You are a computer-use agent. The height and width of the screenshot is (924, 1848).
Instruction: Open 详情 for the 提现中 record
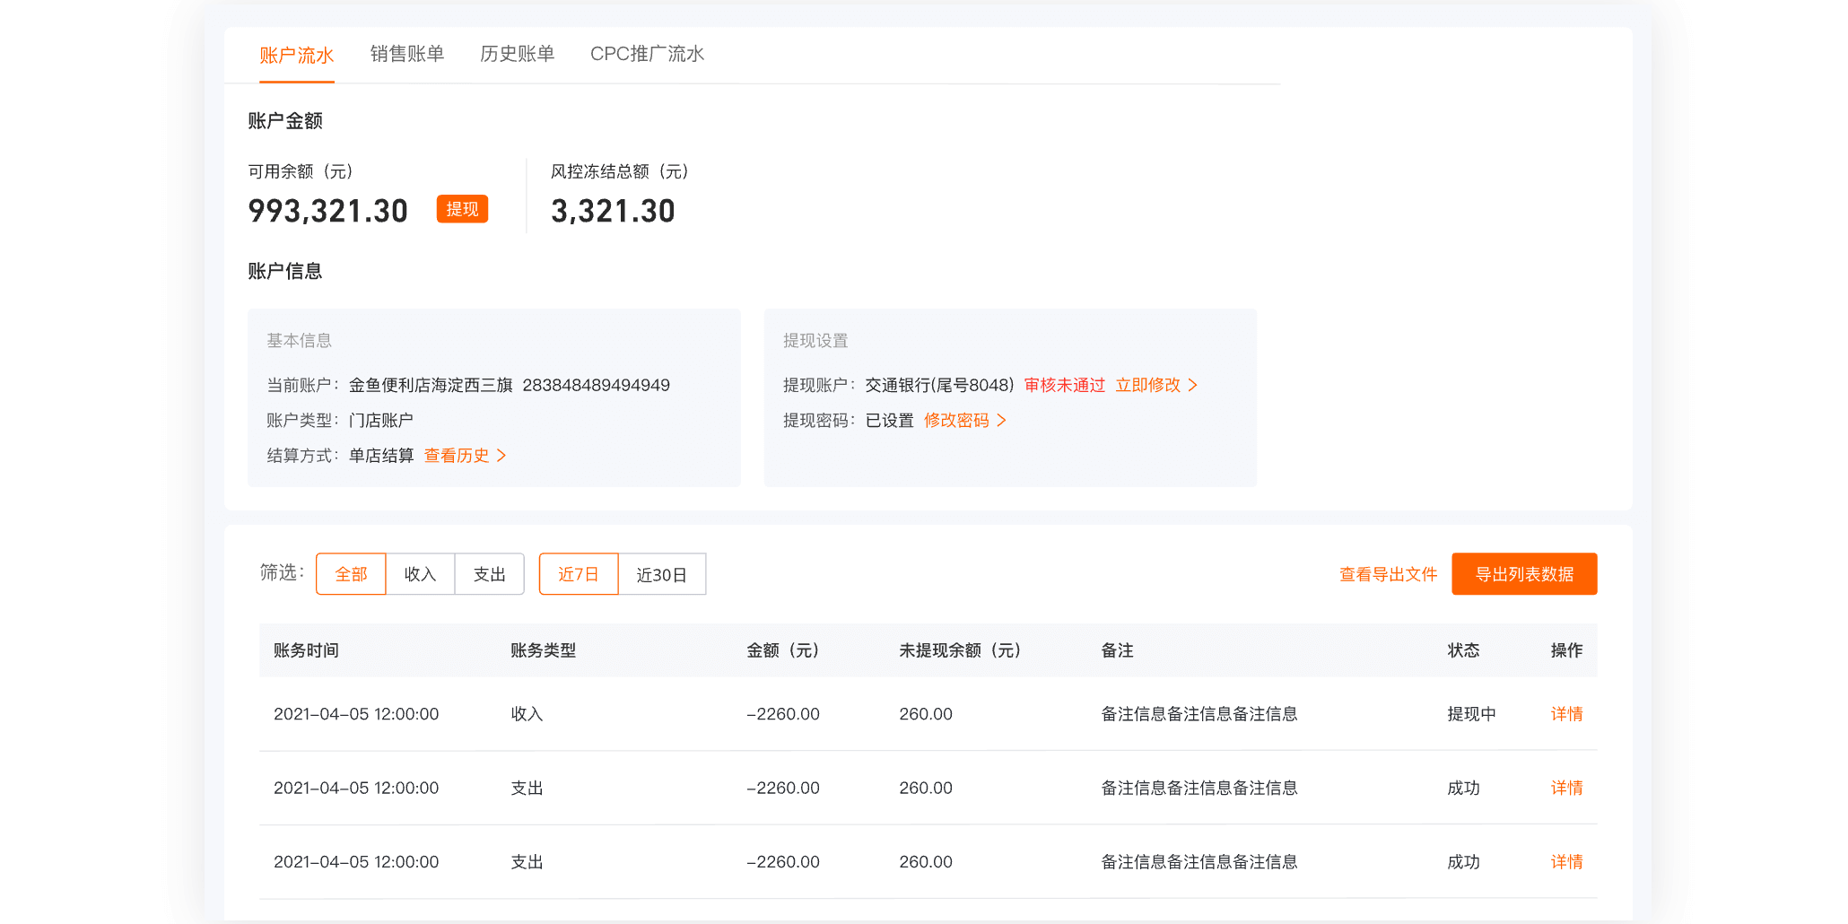point(1566,714)
